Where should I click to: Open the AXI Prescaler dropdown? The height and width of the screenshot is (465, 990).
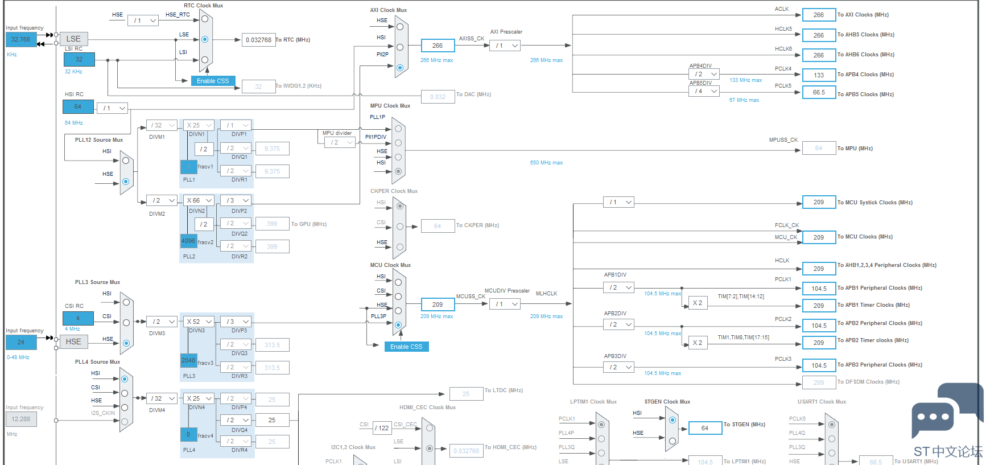tap(505, 46)
